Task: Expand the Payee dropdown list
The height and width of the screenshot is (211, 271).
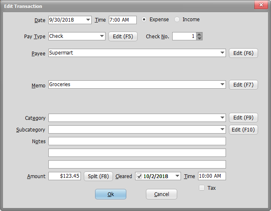Action: (x=223, y=53)
